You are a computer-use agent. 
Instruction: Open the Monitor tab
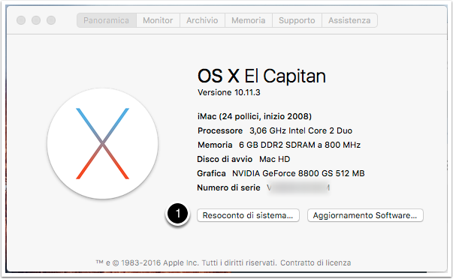point(158,20)
